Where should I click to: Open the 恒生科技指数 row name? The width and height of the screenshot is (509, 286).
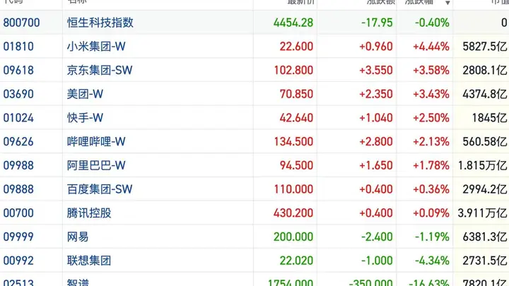coord(100,23)
